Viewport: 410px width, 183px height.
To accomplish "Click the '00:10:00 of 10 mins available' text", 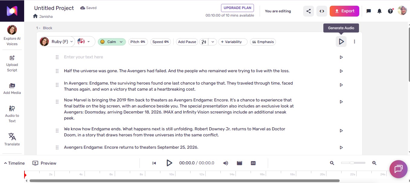I will 230,15.
